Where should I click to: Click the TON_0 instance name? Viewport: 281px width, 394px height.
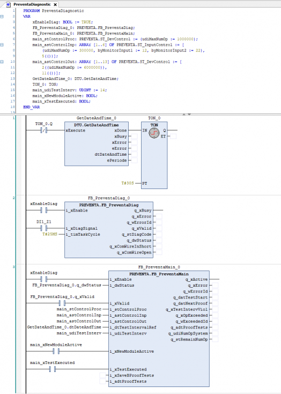(154, 118)
